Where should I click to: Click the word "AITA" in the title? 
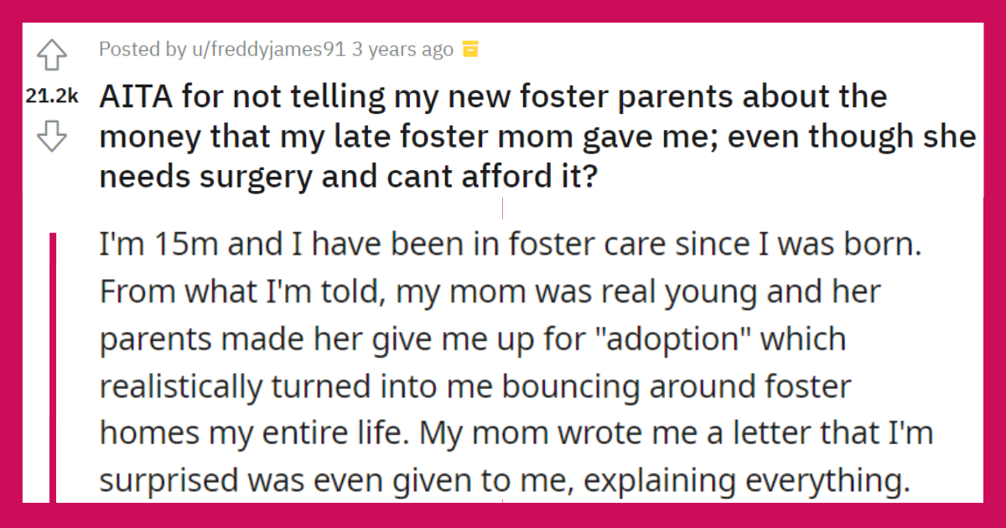pyautogui.click(x=132, y=97)
